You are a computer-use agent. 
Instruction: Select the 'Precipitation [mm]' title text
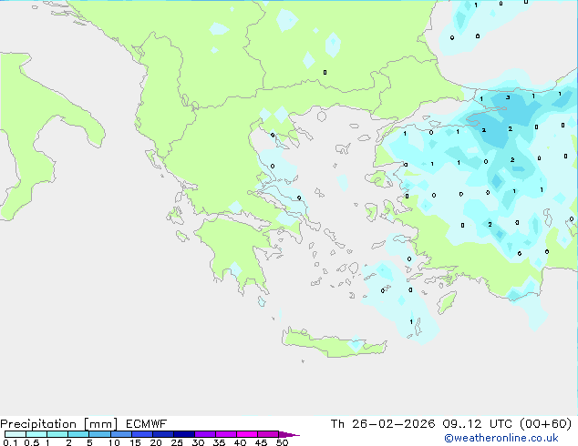(x=58, y=424)
